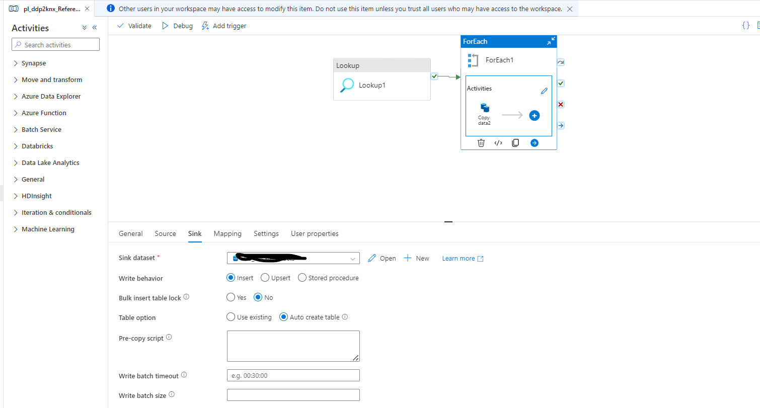This screenshot has height=408, width=760.
Task: Click the Lookup1 magnifying glass icon
Action: [x=346, y=85]
